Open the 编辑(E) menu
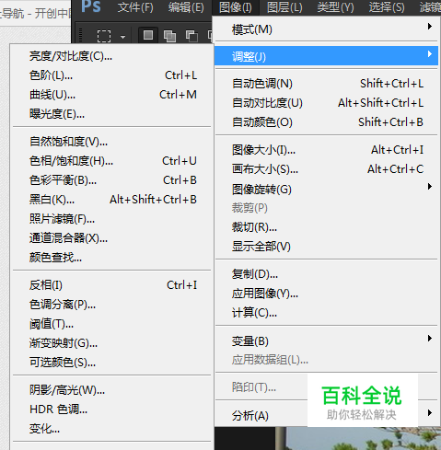 (186, 6)
